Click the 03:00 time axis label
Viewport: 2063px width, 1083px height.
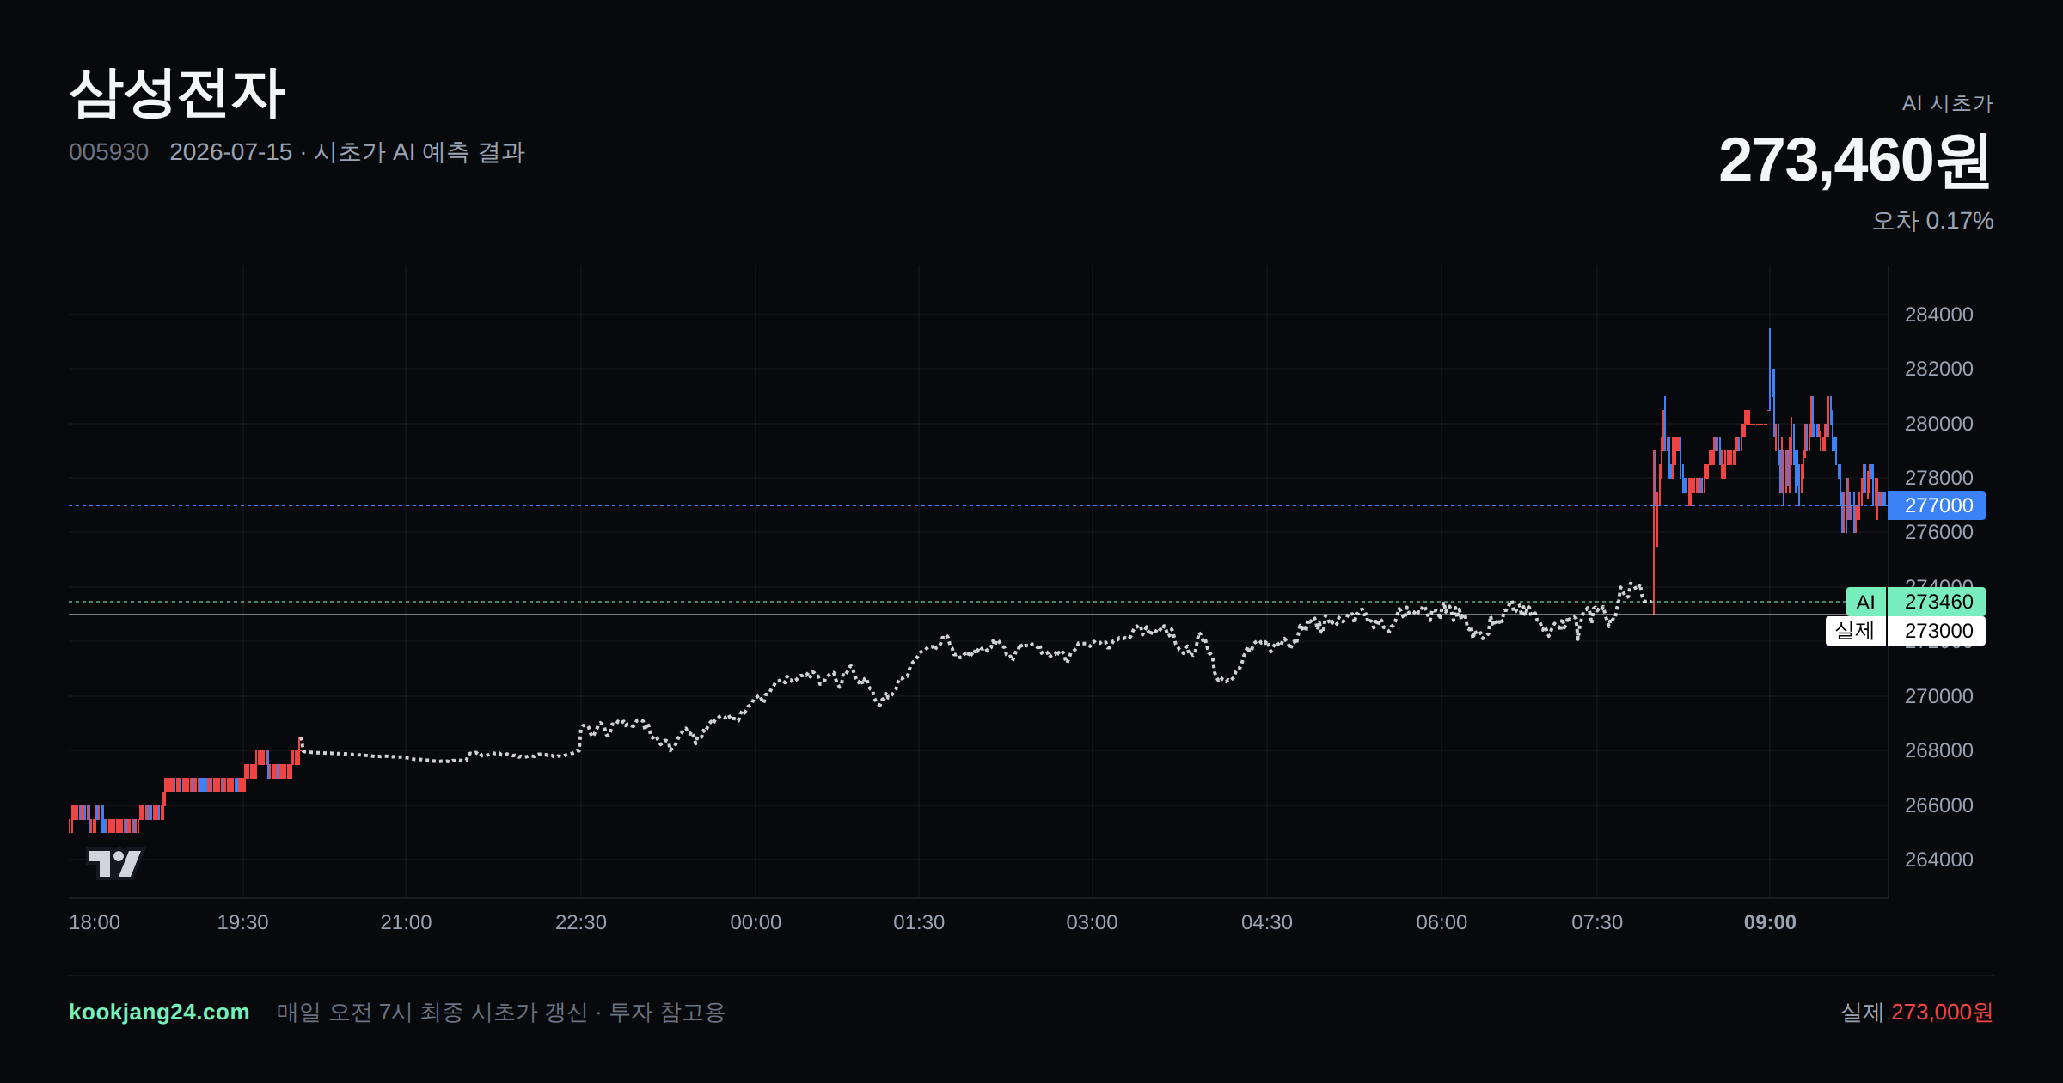pos(1093,922)
